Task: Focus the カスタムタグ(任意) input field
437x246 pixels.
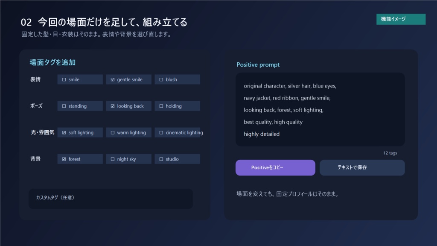Action: (x=111, y=199)
